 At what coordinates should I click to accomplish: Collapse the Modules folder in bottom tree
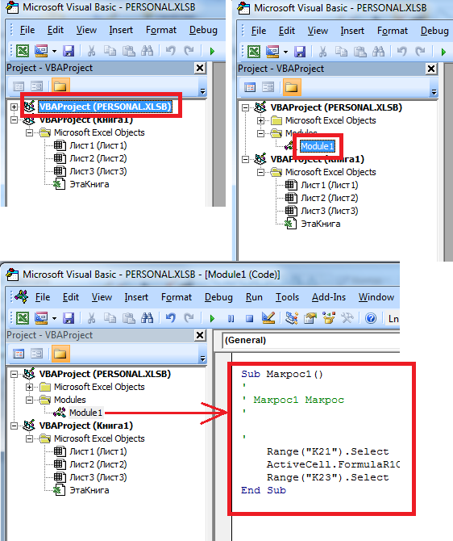(29, 400)
